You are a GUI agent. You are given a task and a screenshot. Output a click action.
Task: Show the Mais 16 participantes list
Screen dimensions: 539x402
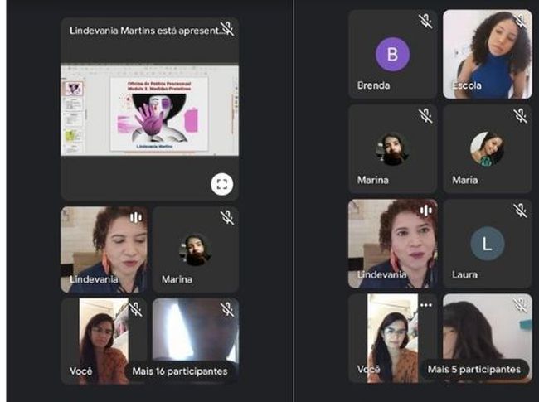coord(178,371)
